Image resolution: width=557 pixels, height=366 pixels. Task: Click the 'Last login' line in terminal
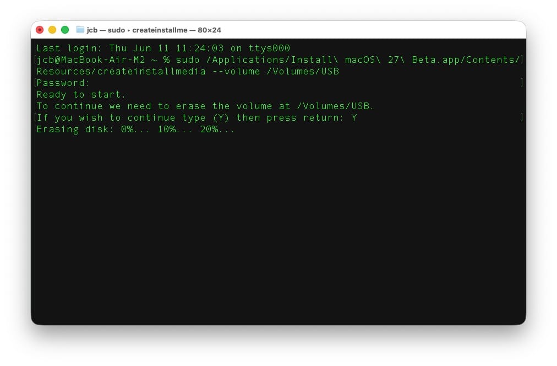[163, 48]
